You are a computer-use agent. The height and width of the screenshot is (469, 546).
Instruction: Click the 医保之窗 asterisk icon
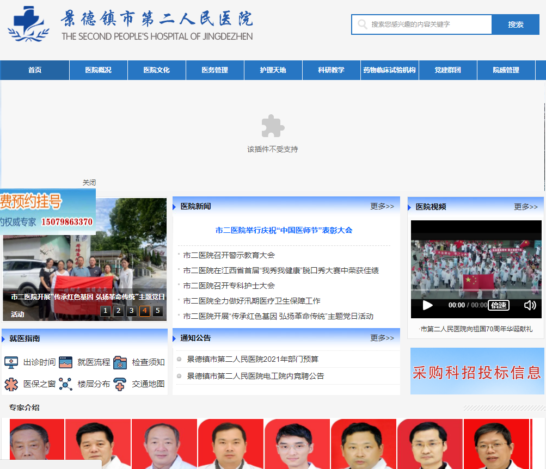11,385
